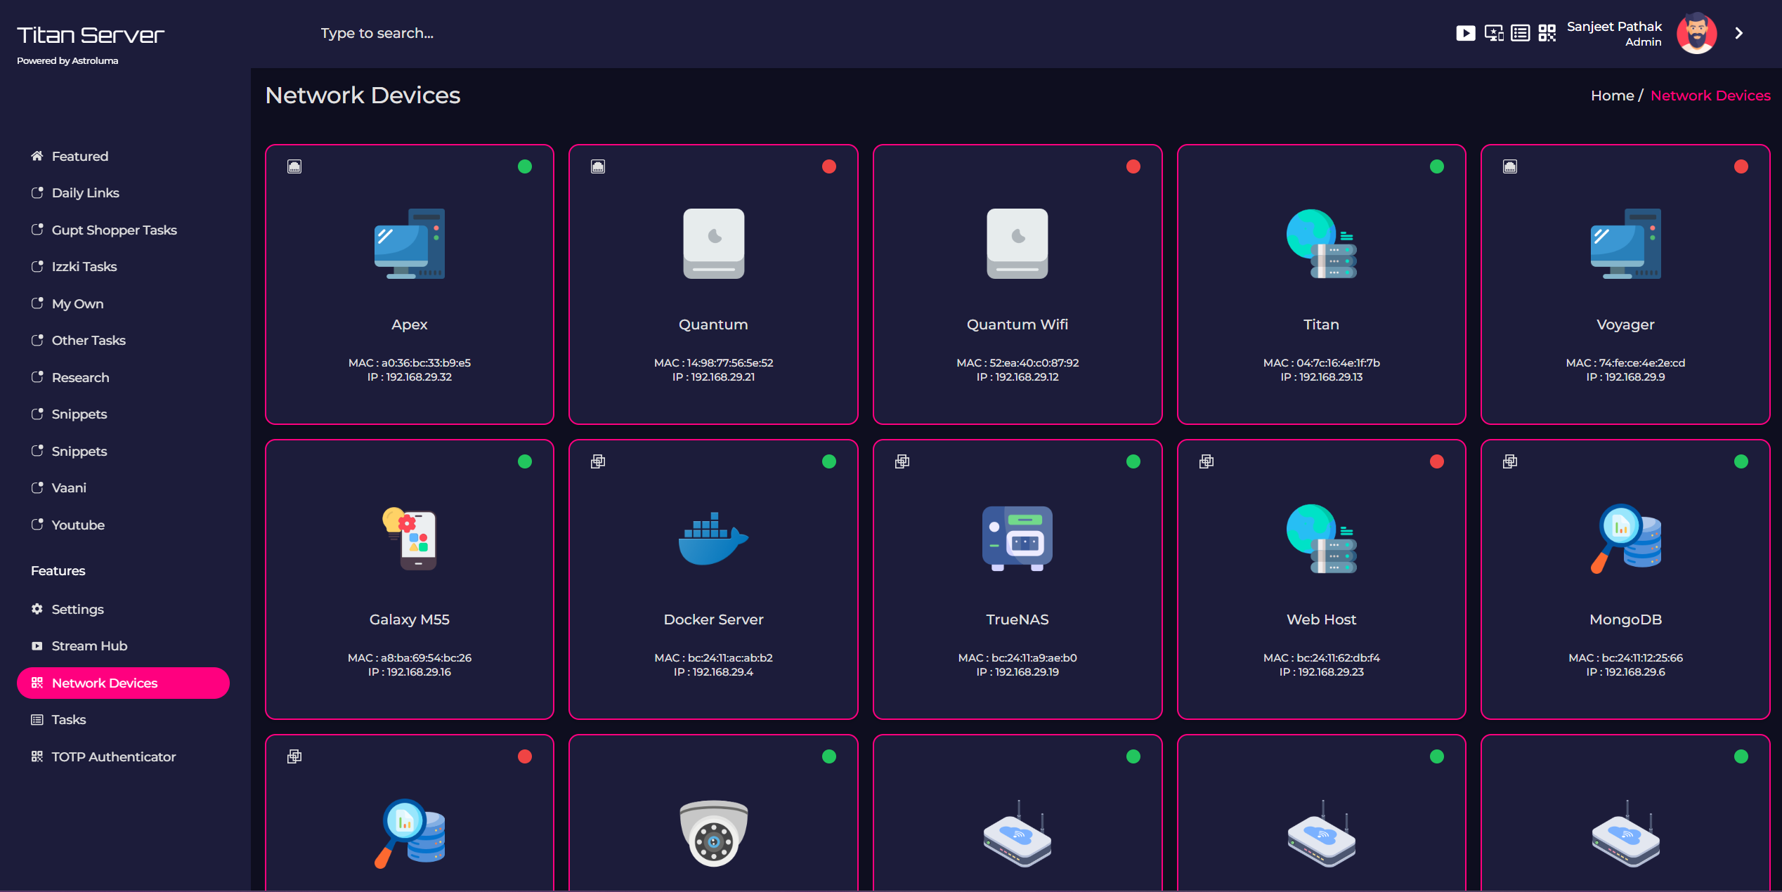Click the search field to type a query
The width and height of the screenshot is (1782, 892).
click(x=377, y=32)
